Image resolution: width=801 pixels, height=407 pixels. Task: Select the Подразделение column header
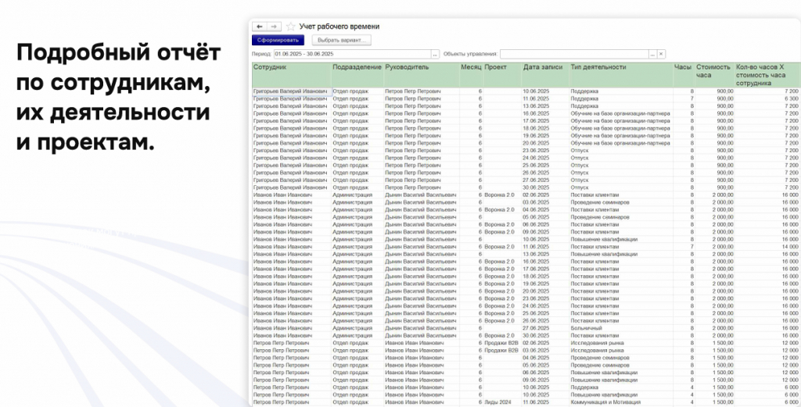357,75
